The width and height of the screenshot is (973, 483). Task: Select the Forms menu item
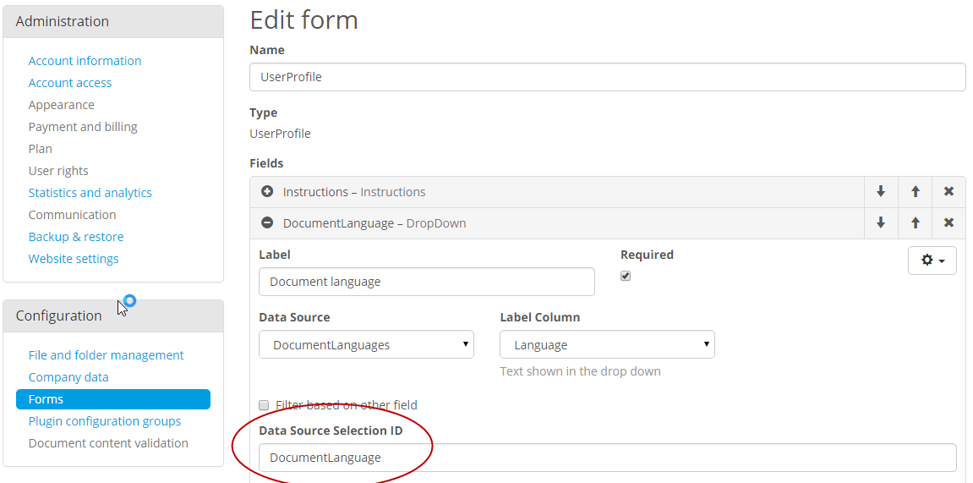tap(113, 399)
